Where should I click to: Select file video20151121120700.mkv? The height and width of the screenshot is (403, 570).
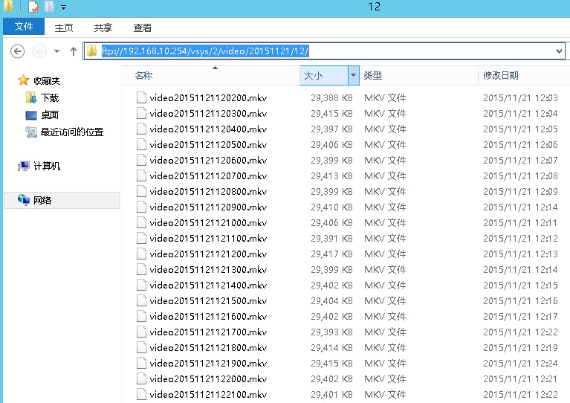208,175
